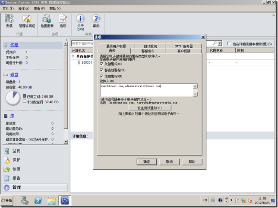Screen dimensions: 278x208
Task: Click the recipients box scroll-up arrow
Action: pyautogui.click(x=195, y=86)
